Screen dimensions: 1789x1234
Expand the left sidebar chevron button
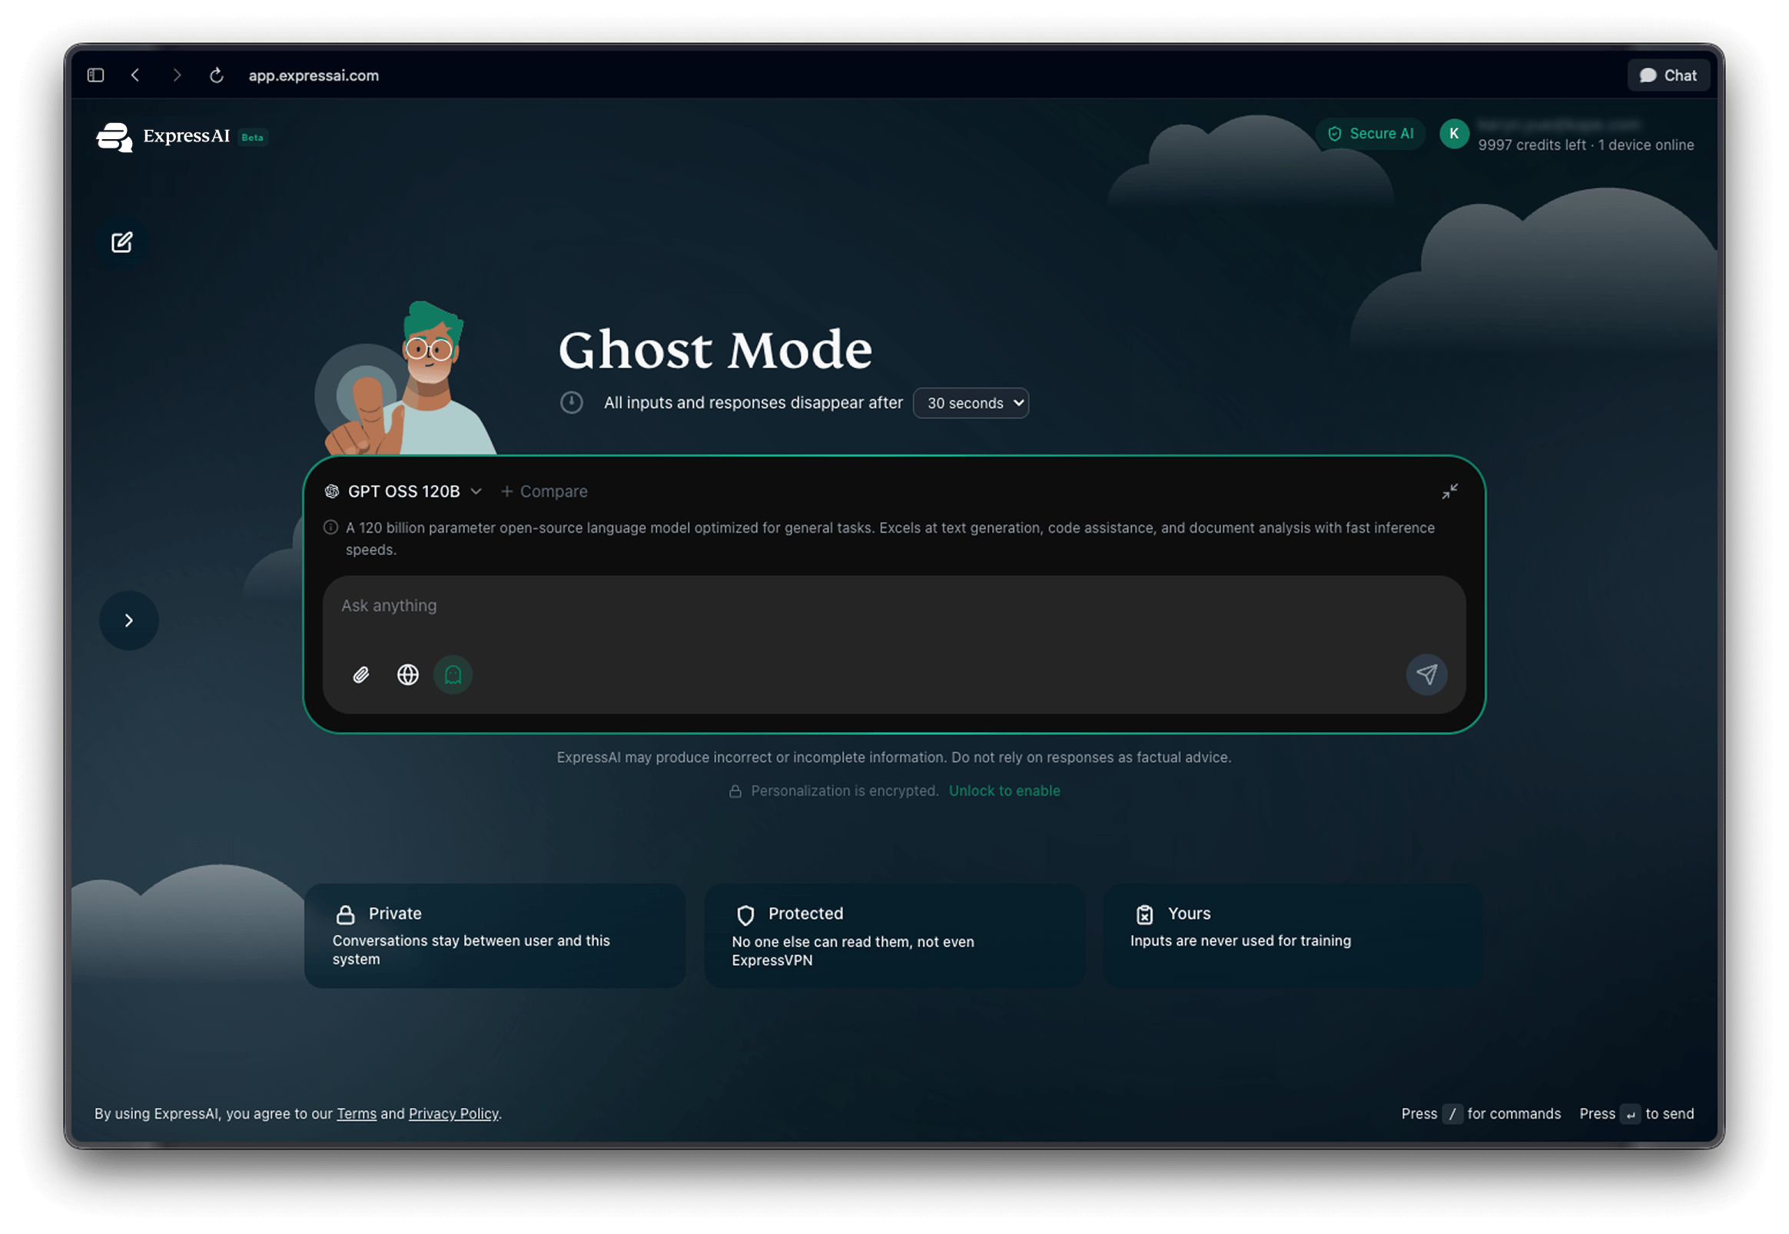[129, 620]
